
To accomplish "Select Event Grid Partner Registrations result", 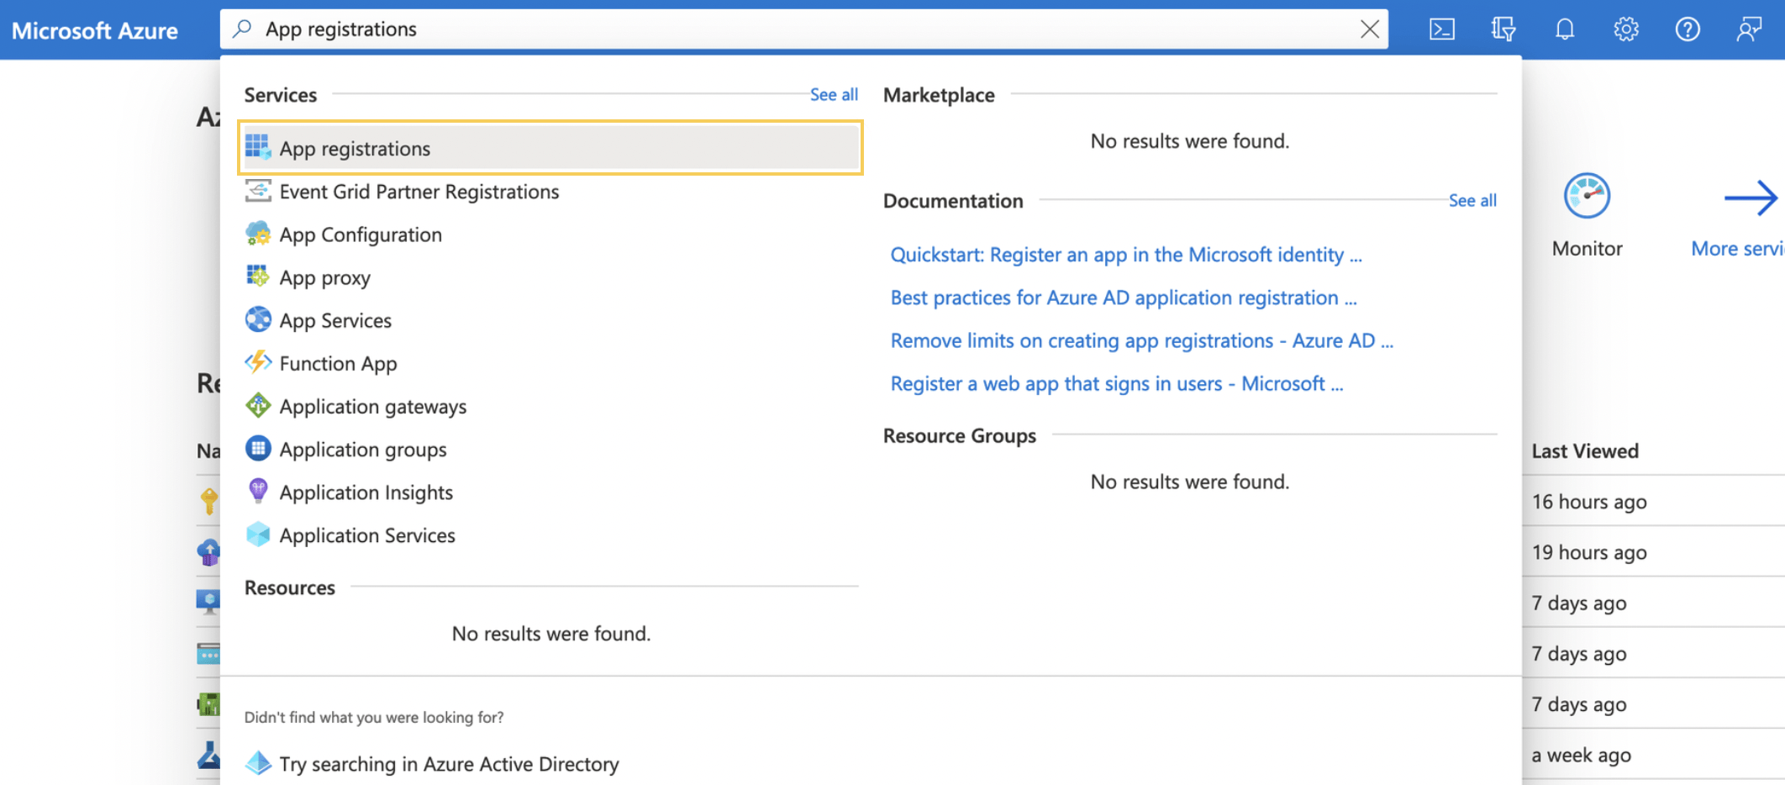I will click(419, 192).
